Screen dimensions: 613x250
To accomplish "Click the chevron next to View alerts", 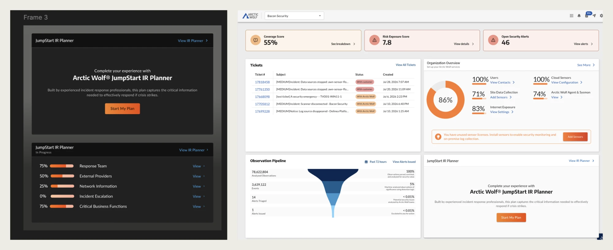I will tap(592, 44).
